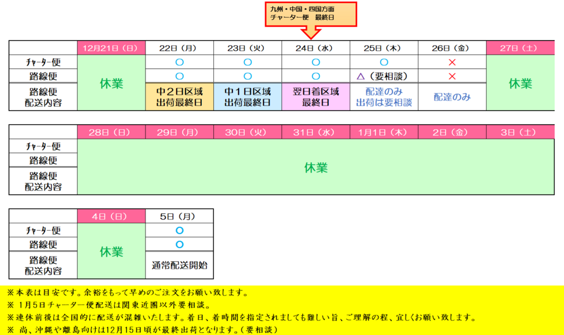Click the triangle 要相談 mark for 25日
564x335 pixels.
point(361,76)
